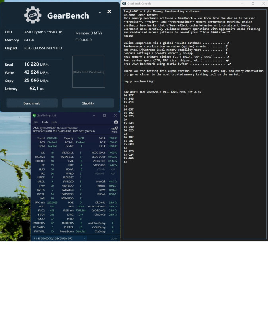
Task: Click the Capacity value 64GB in ZenTimings
Action: pos(81,138)
